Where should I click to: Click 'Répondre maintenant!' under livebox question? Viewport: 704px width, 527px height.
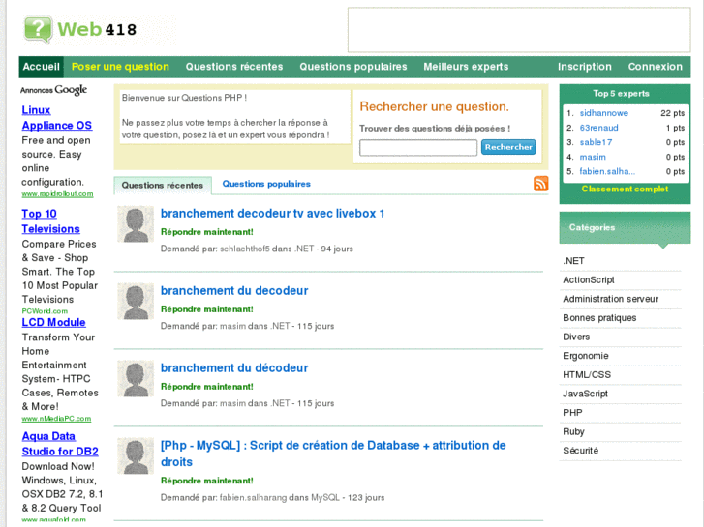(206, 232)
